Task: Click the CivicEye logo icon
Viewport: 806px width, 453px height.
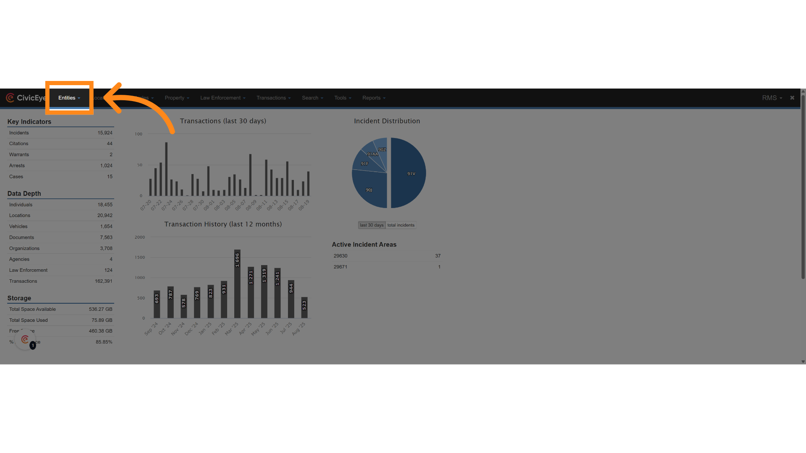Action: click(x=10, y=98)
